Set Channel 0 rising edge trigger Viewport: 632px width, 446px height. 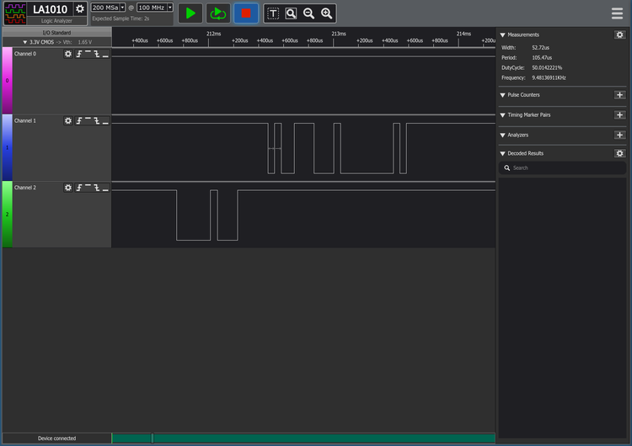pyautogui.click(x=79, y=54)
